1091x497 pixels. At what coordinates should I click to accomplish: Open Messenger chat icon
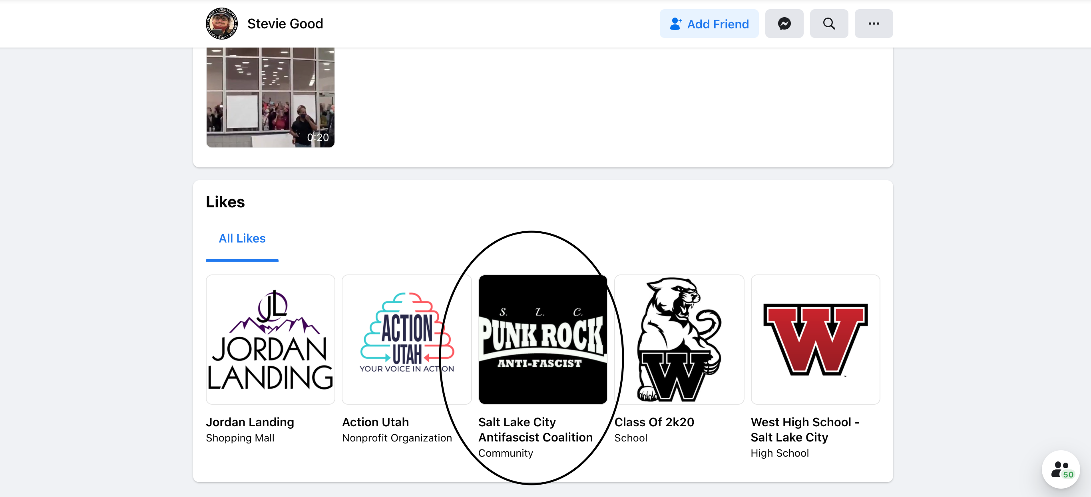coord(784,24)
